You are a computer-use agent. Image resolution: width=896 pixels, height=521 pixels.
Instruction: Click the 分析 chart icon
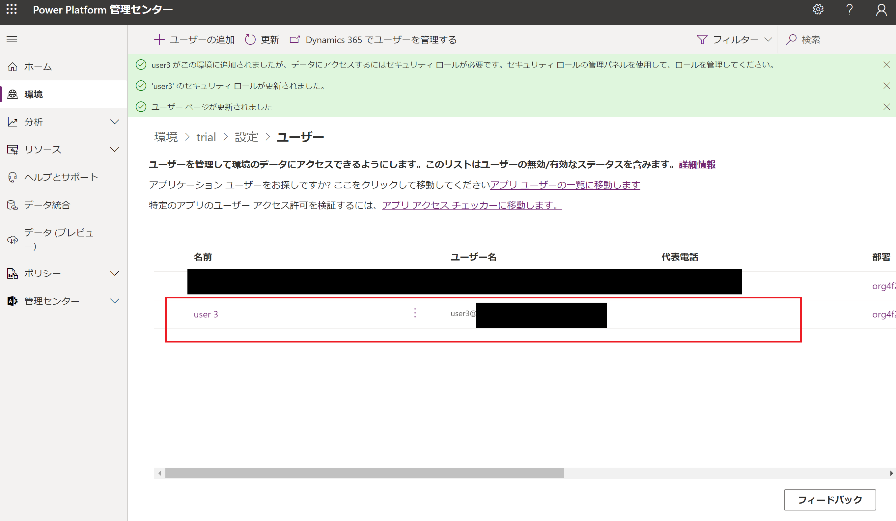click(13, 122)
